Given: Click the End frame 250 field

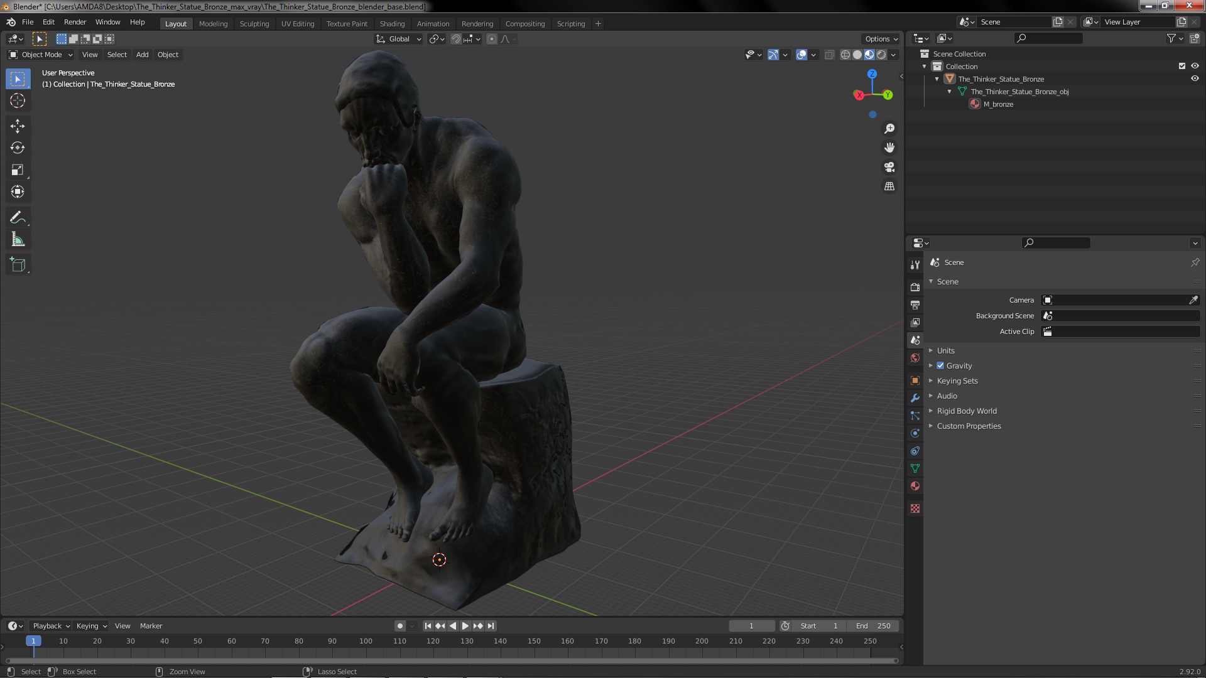Looking at the screenshot, I should (x=873, y=626).
